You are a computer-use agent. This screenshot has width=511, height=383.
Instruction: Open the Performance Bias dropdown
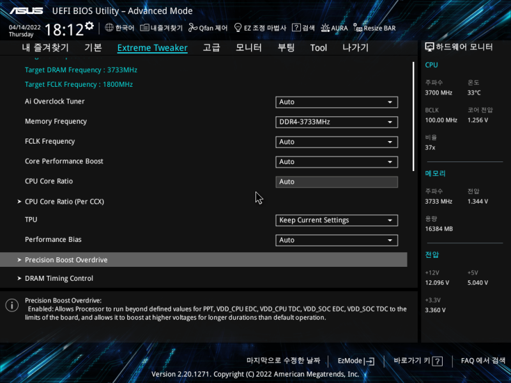click(x=337, y=240)
